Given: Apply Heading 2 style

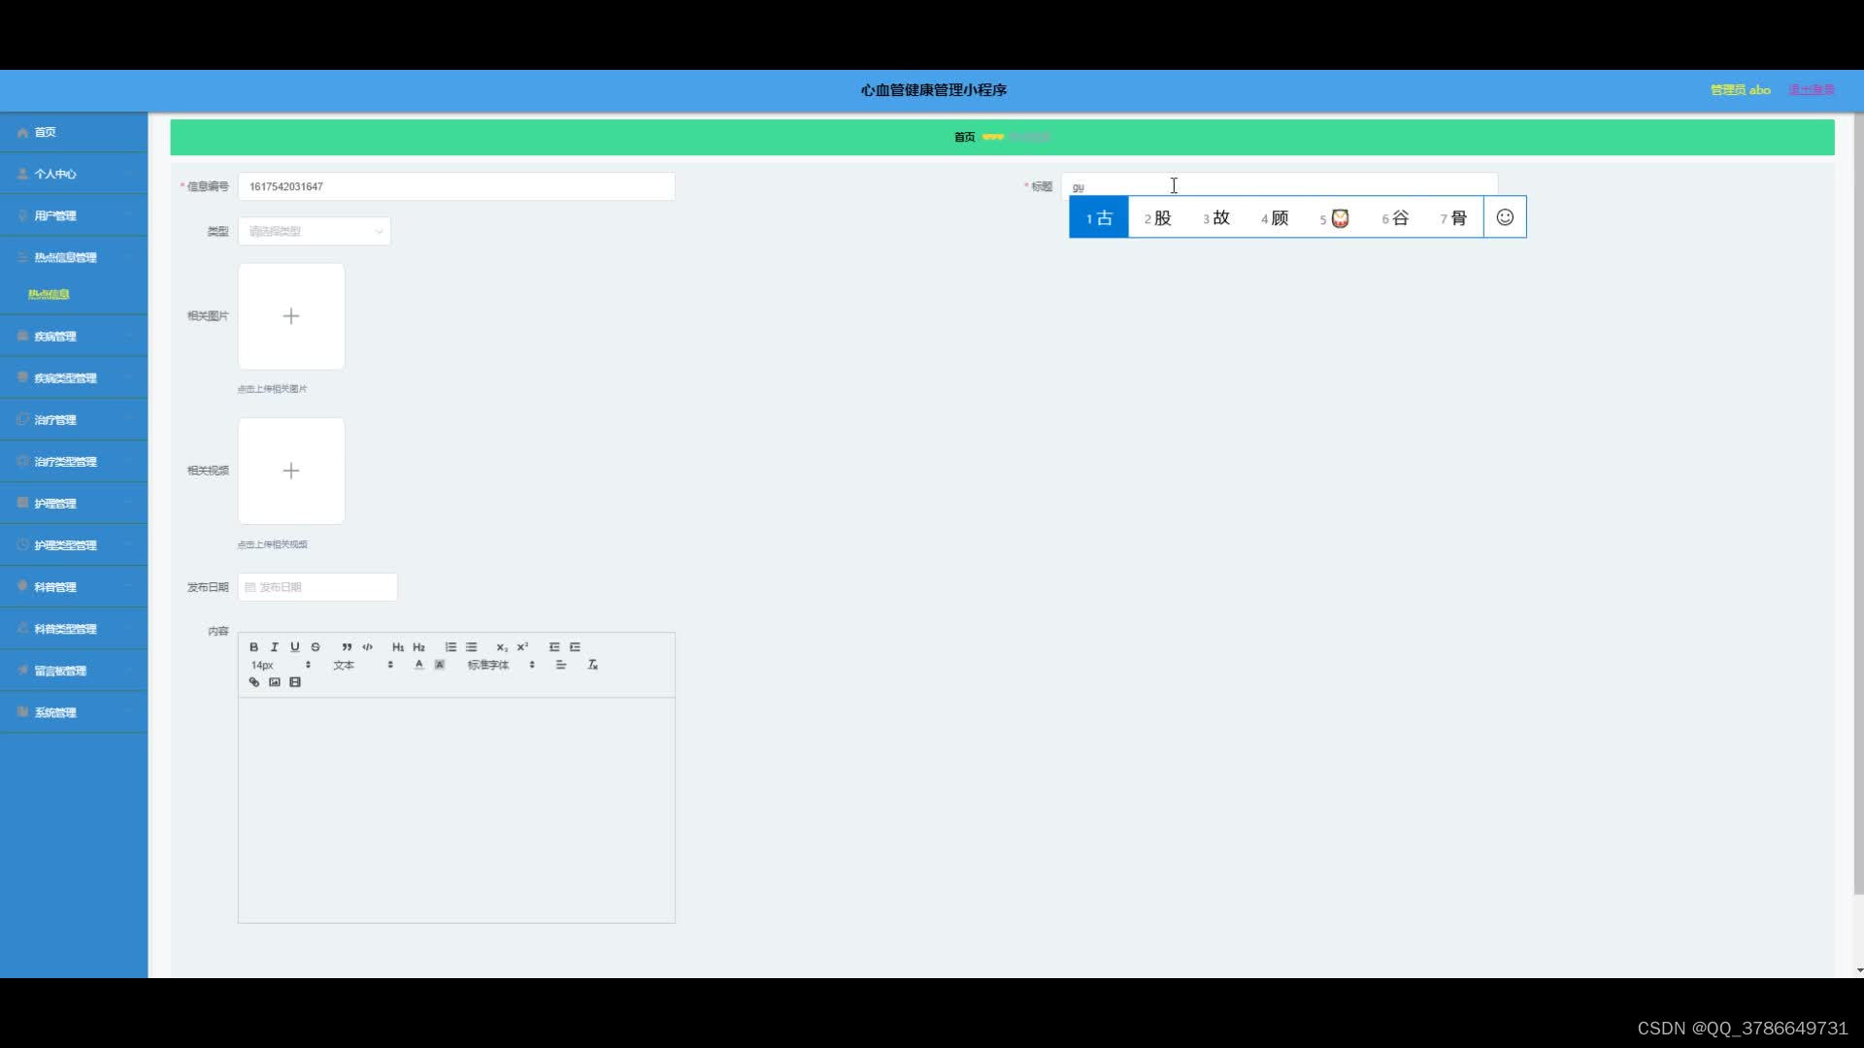Looking at the screenshot, I should click(418, 647).
